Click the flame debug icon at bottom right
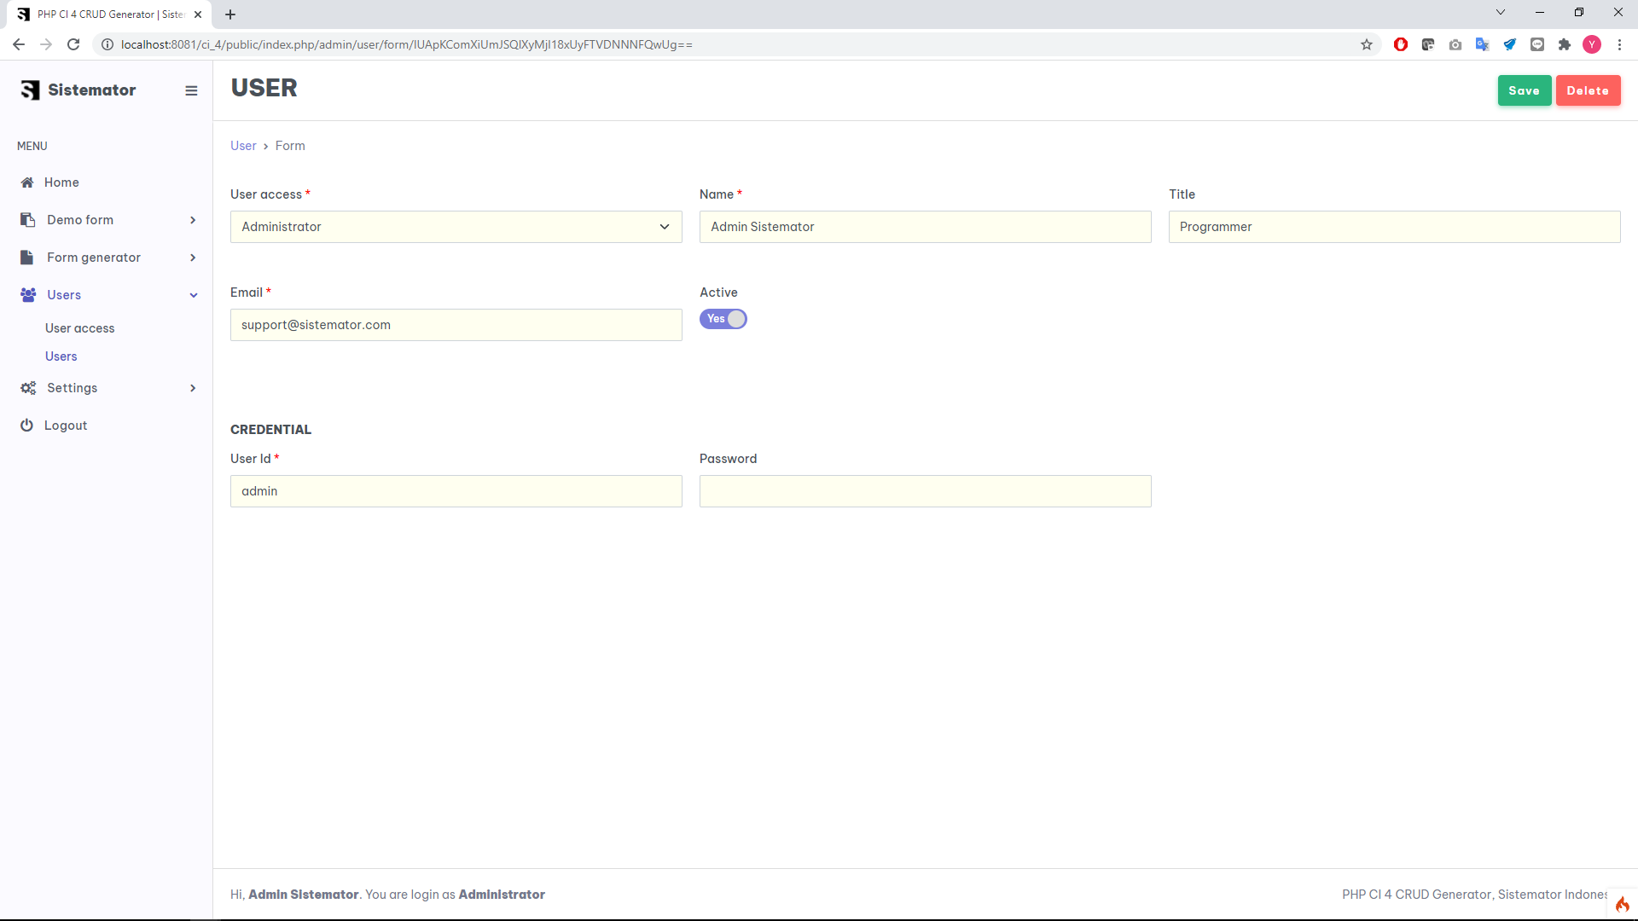 1622,904
